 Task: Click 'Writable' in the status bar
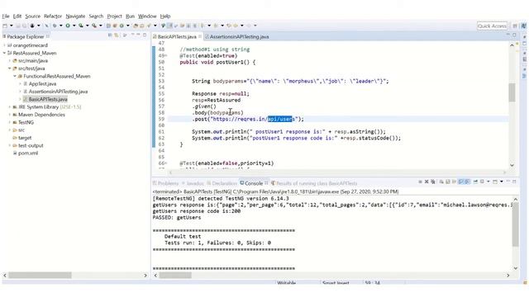287,282
